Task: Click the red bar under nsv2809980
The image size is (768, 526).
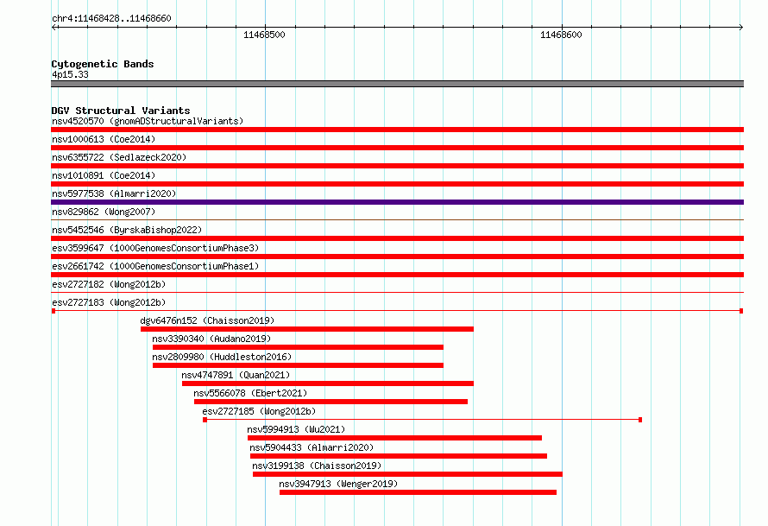Action: [298, 365]
